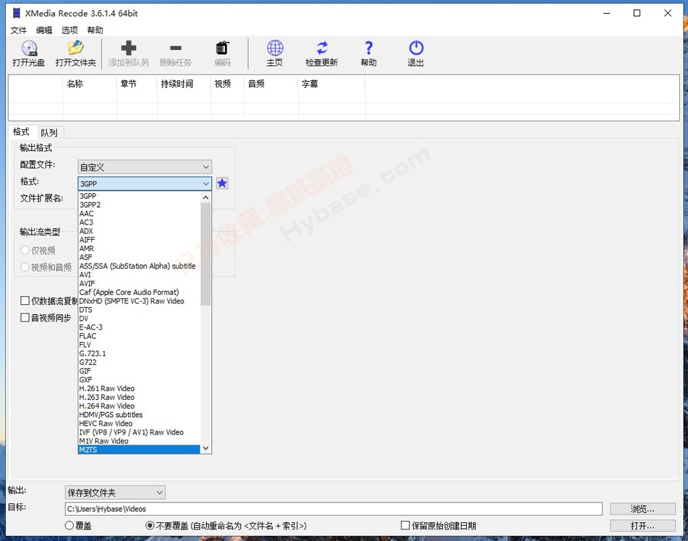Select E-AC-3 in the format list
Viewport: 688px width, 541px height.
click(x=139, y=327)
